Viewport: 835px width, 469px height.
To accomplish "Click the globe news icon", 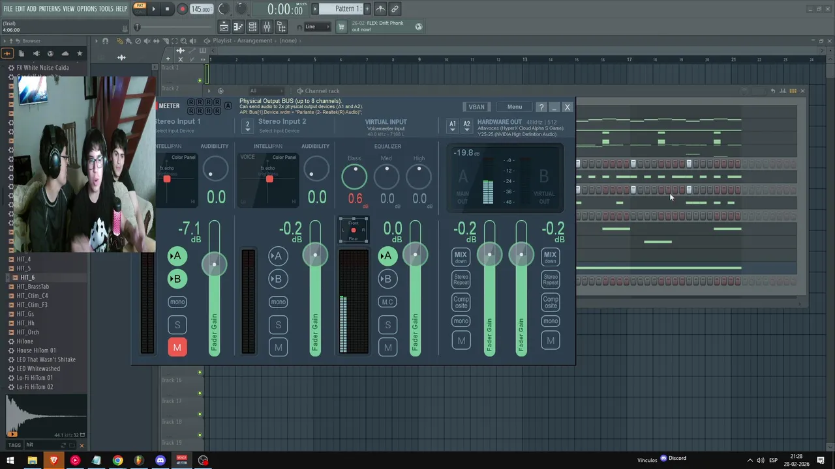I will point(419,27).
